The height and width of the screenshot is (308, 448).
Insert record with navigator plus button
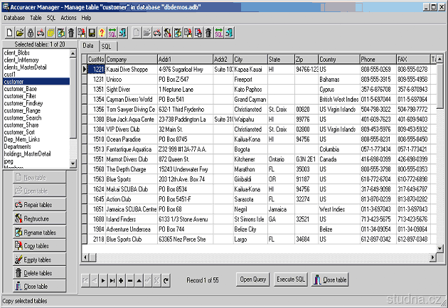(x=122, y=280)
